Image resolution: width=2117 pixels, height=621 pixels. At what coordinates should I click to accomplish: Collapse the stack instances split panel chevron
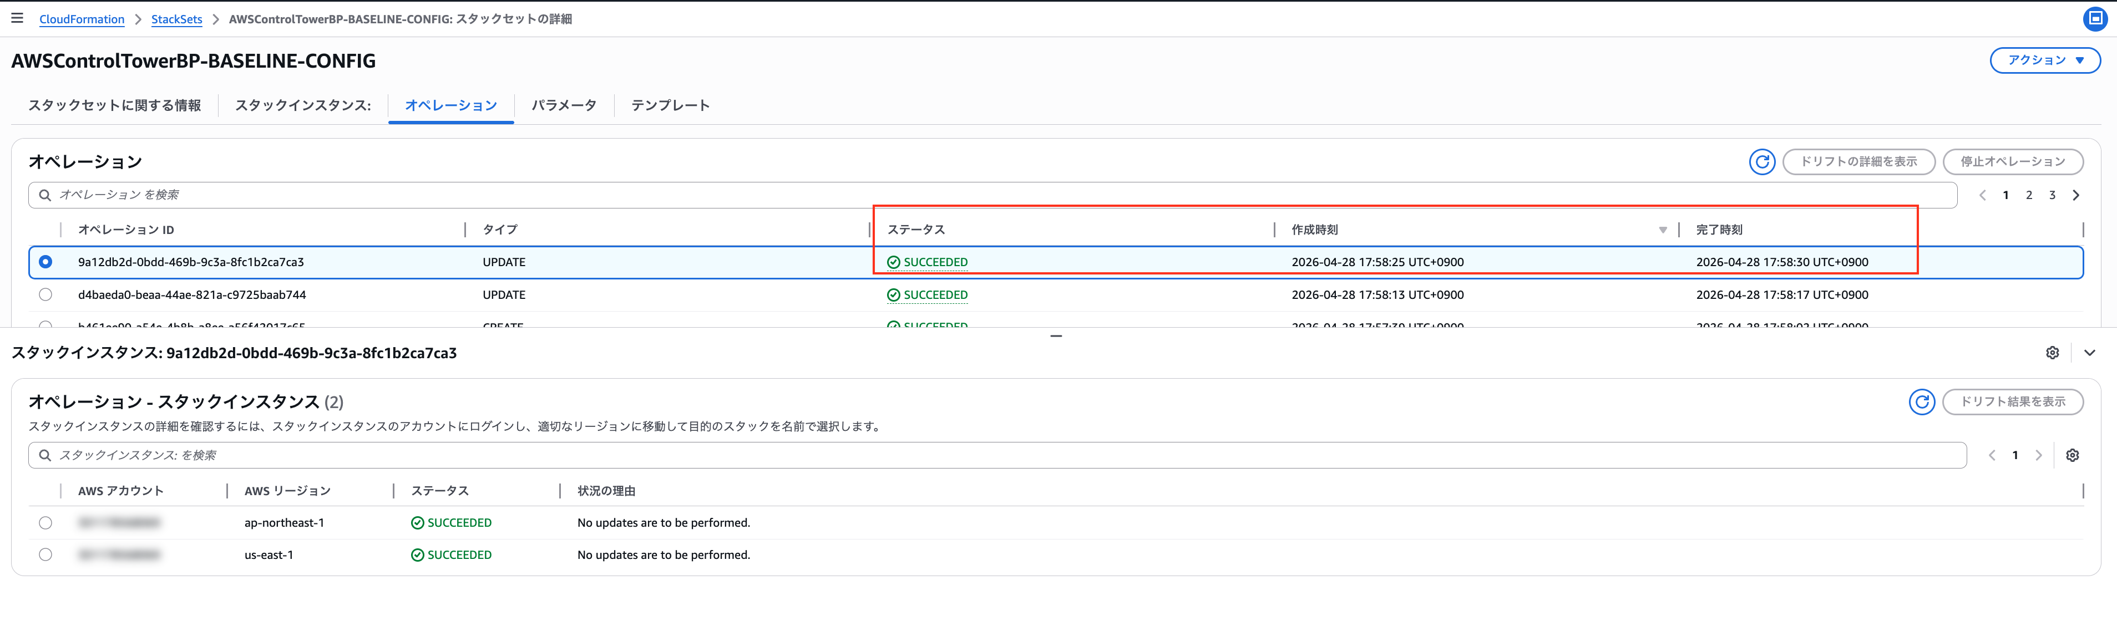point(2089,353)
